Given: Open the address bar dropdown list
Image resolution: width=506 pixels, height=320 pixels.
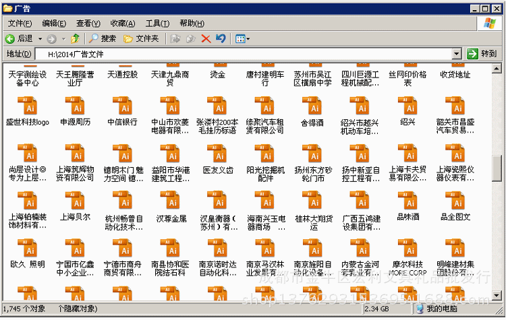Looking at the screenshot, I should coord(457,54).
